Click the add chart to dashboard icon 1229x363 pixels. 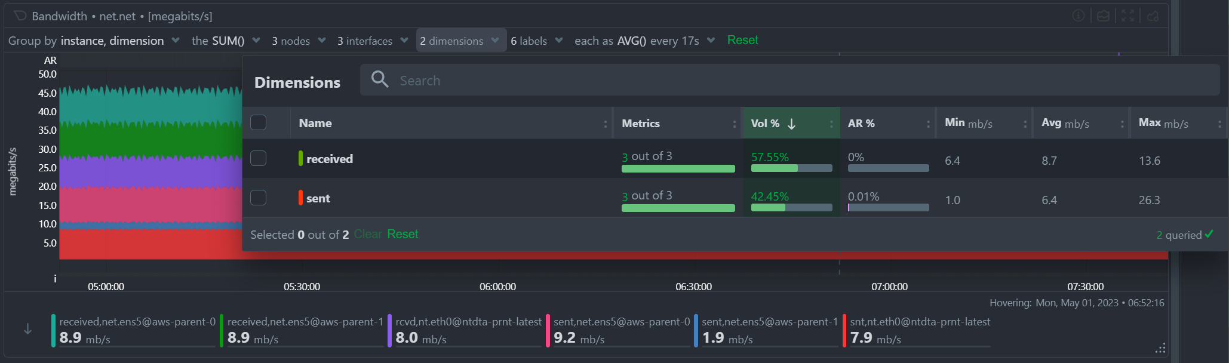coord(1153,16)
